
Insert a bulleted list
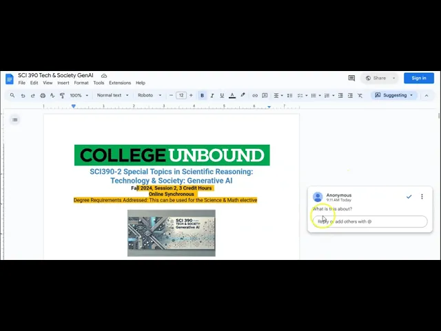(x=314, y=96)
